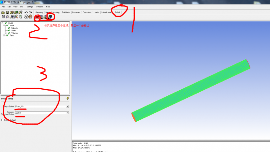Switch to the Loads tab
Viewport: 270px width, 152px height.
[x=96, y=12]
